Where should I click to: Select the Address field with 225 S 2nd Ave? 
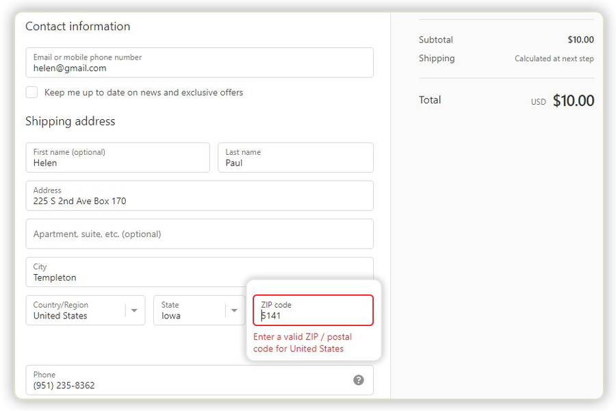click(200, 195)
